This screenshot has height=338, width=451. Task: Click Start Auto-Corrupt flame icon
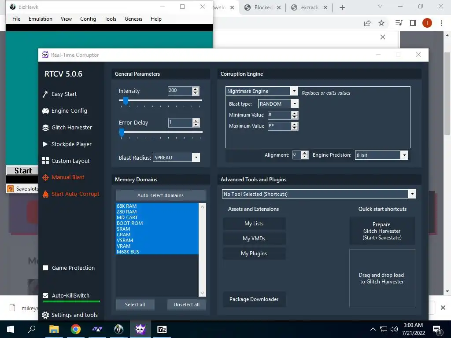pyautogui.click(x=45, y=194)
